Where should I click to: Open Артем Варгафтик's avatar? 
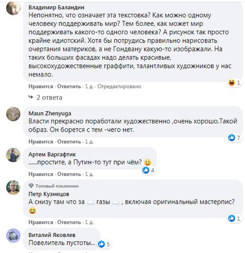tap(14, 154)
